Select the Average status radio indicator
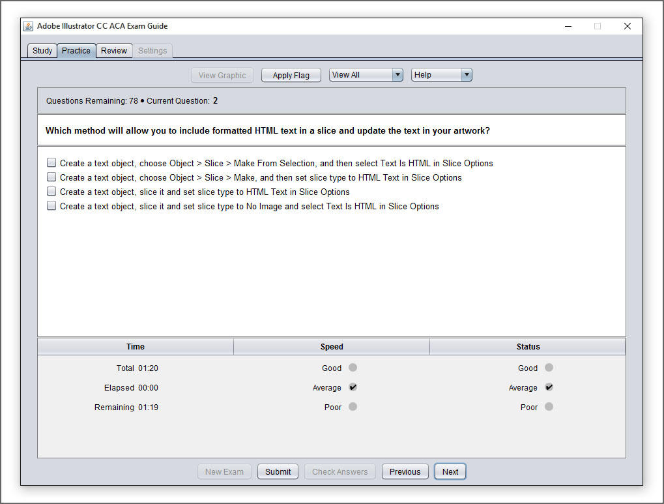664x504 pixels. 549,387
